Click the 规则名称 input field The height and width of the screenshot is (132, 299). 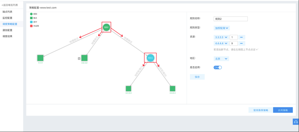click(231, 19)
